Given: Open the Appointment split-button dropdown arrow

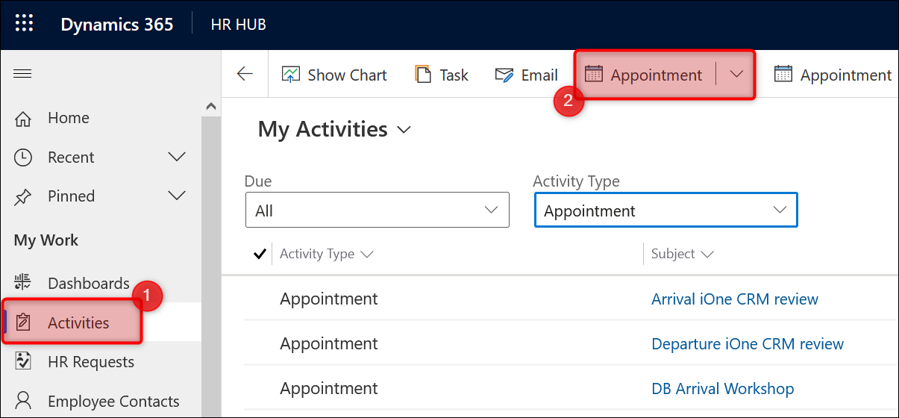Looking at the screenshot, I should (736, 74).
